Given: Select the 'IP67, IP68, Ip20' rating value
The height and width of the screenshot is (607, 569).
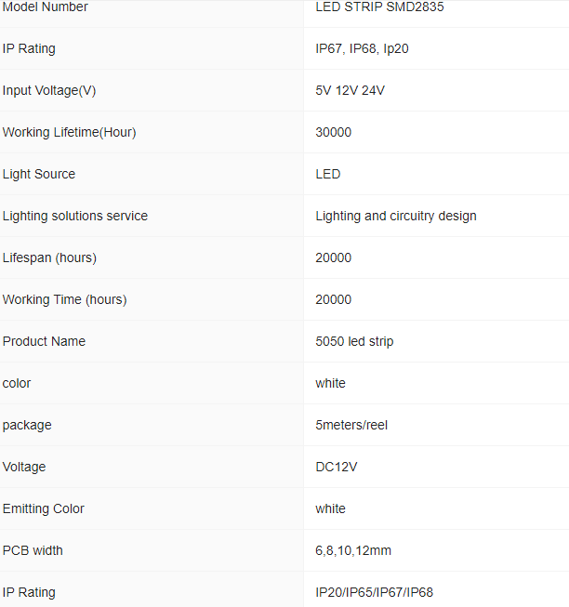Looking at the screenshot, I should click(x=362, y=48).
